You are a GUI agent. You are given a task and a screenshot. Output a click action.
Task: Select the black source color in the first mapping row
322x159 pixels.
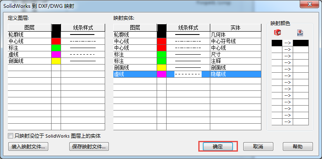click(277, 43)
